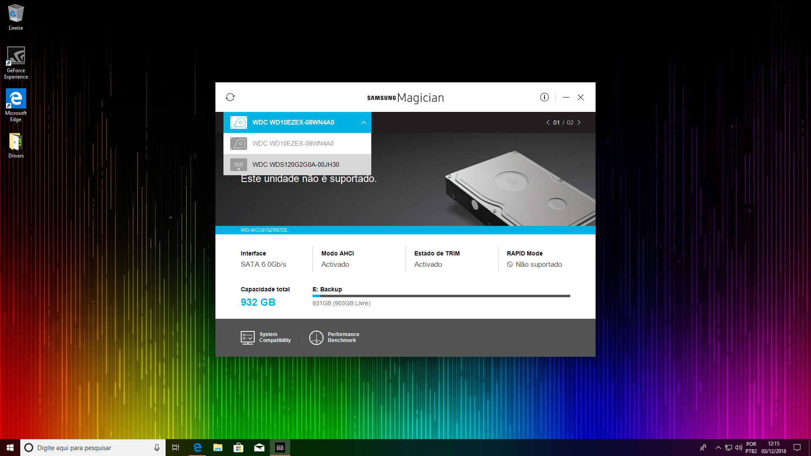Select WDC WDS120G2G0A-00JH30 SSD drive
This screenshot has width=811, height=456.
[x=297, y=165]
